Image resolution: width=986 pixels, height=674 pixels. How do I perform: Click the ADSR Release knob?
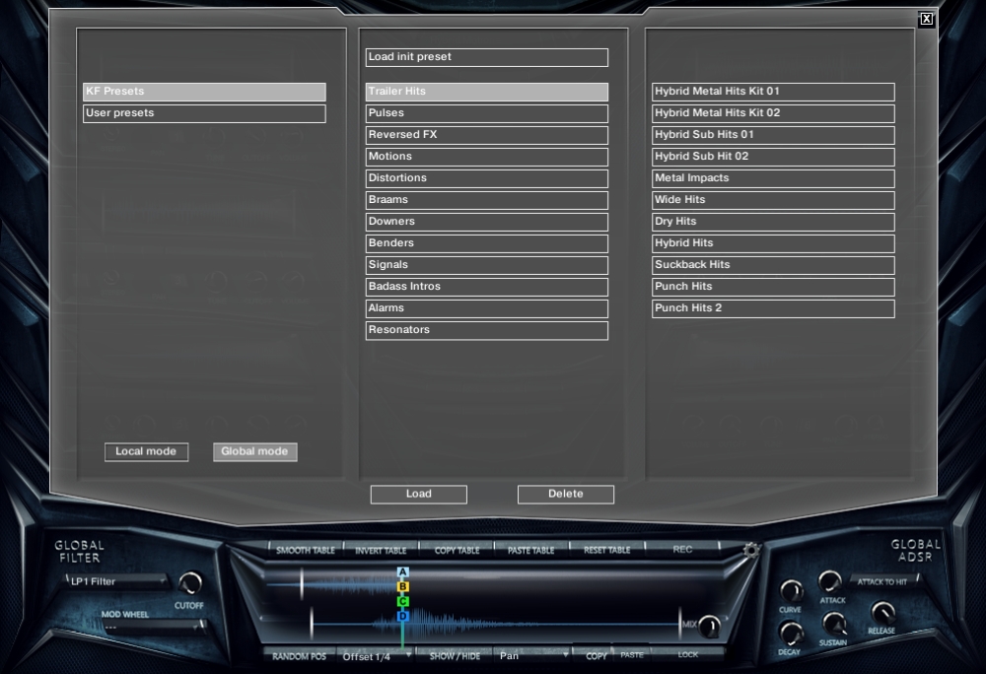(881, 612)
